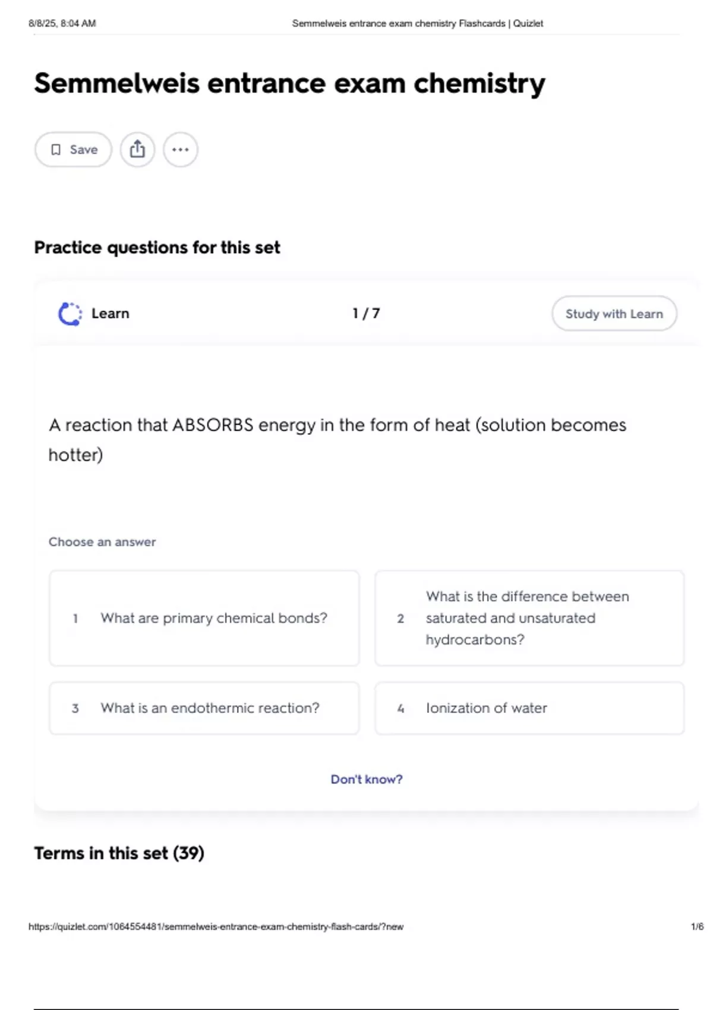Click the Terms in this set (39) heading
This screenshot has height=1010, width=713.
click(119, 853)
